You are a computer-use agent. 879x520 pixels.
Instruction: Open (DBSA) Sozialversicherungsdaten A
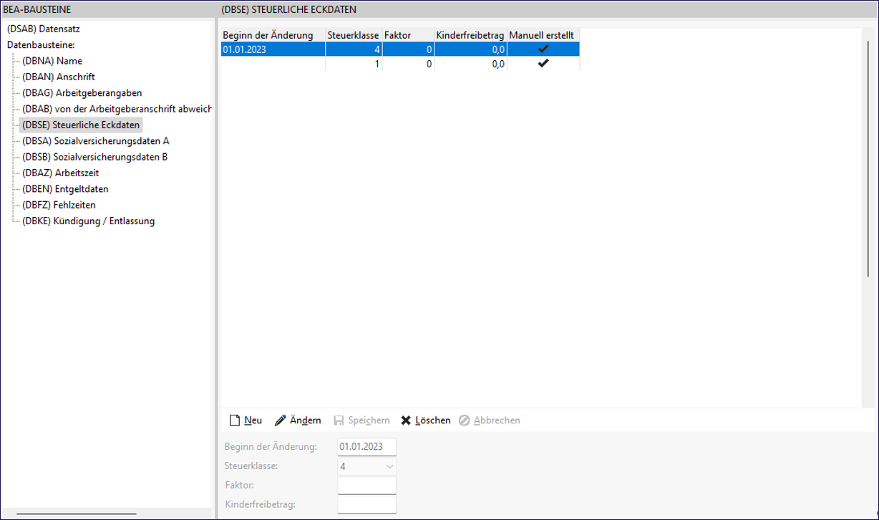click(96, 141)
